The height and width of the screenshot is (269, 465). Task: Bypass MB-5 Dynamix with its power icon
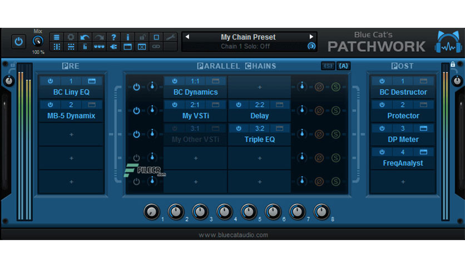click(51, 104)
